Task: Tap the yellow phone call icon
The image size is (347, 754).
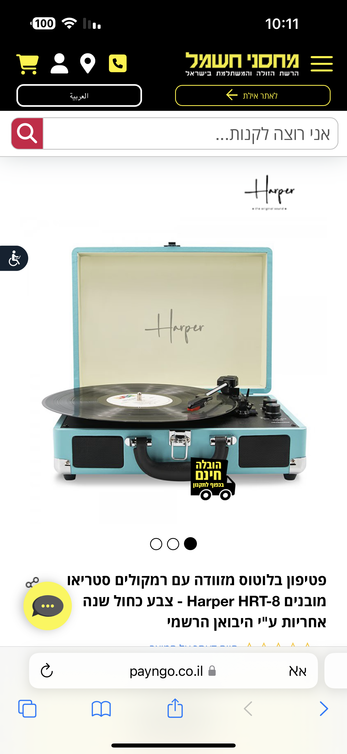Action: (x=118, y=63)
